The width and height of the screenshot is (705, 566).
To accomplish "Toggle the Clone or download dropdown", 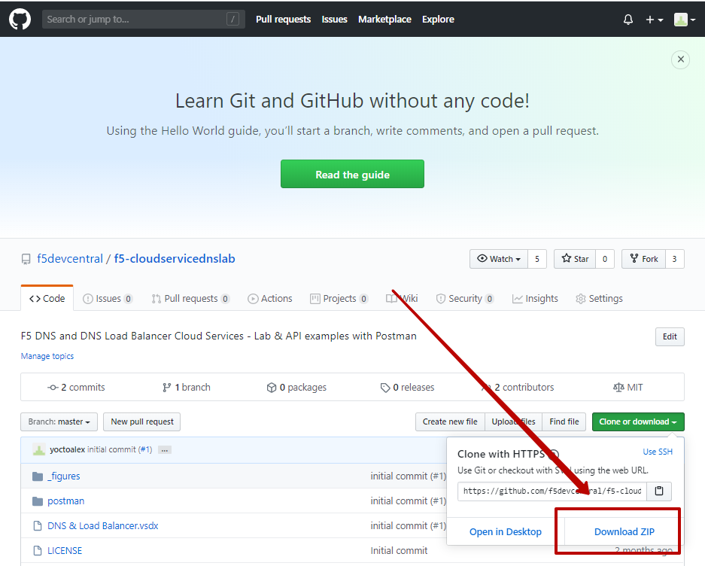I will click(638, 421).
